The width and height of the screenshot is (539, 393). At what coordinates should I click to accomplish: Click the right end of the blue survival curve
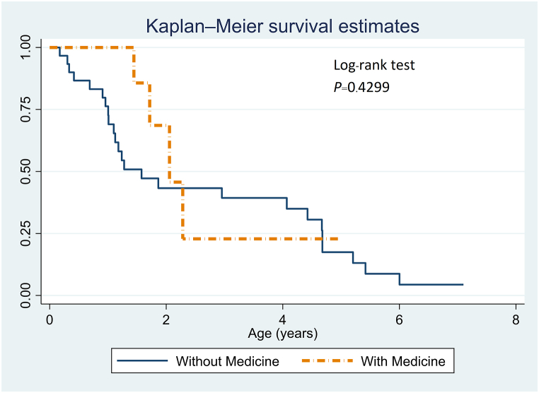pyautogui.click(x=462, y=284)
